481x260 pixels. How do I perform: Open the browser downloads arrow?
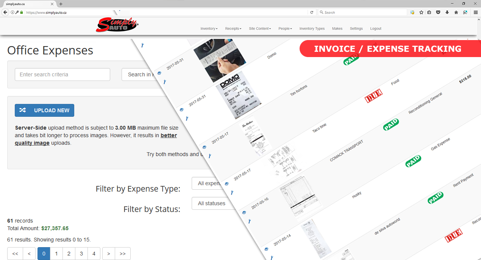(x=447, y=12)
